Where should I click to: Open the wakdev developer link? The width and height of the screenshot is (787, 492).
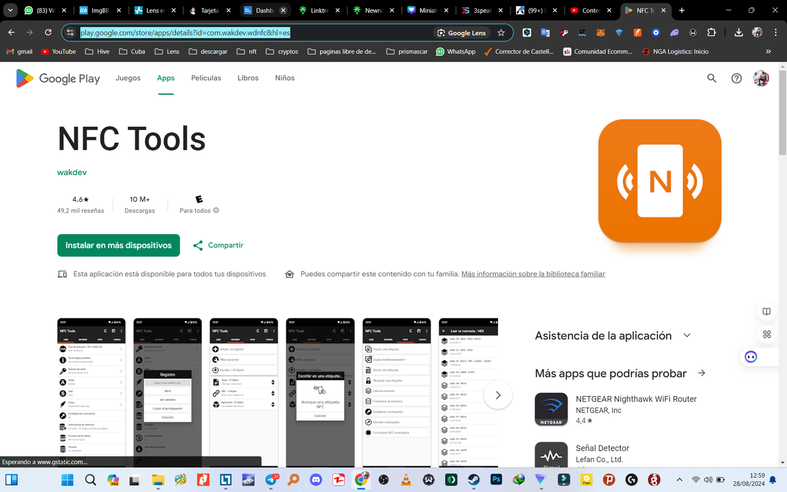click(72, 172)
